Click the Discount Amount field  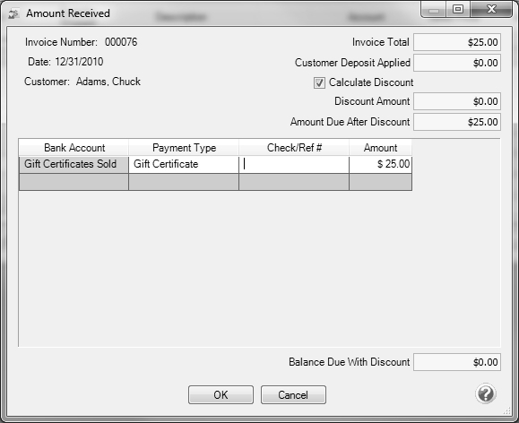point(457,101)
